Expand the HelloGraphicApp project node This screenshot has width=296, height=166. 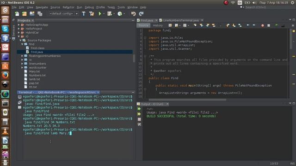click(x=18, y=24)
